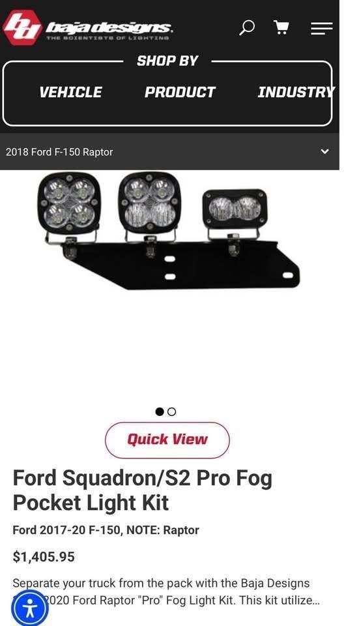344x626 pixels.
Task: Select the first carousel dot indicator
Action: [160, 411]
